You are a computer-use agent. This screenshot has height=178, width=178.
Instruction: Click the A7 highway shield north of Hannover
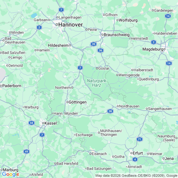pos(61,10)
